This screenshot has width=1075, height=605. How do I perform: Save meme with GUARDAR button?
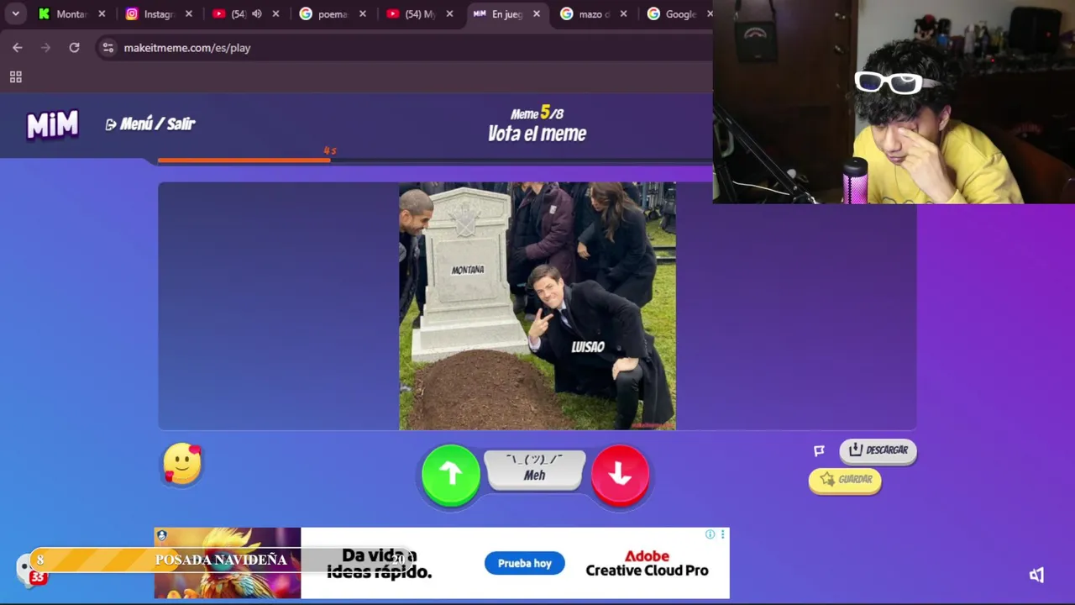pyautogui.click(x=845, y=480)
